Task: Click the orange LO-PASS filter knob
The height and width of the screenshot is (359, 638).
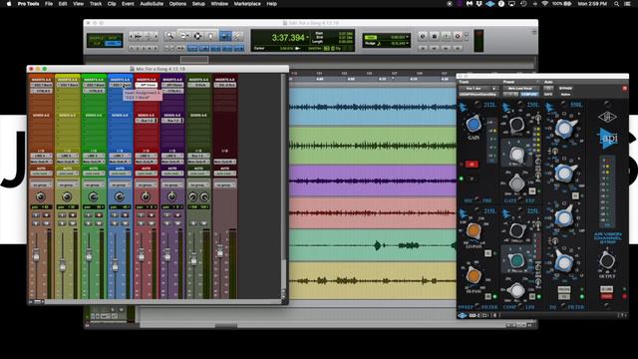Action: coord(474,230)
